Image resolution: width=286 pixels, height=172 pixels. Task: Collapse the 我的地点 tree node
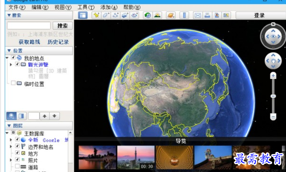point(7,58)
